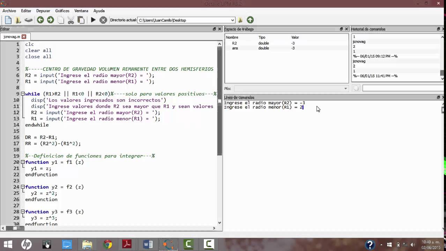The width and height of the screenshot is (446, 251).
Task: Open the Gráficos menu
Action: click(62, 11)
